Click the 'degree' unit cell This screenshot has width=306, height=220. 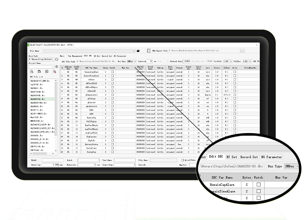pos(208,95)
